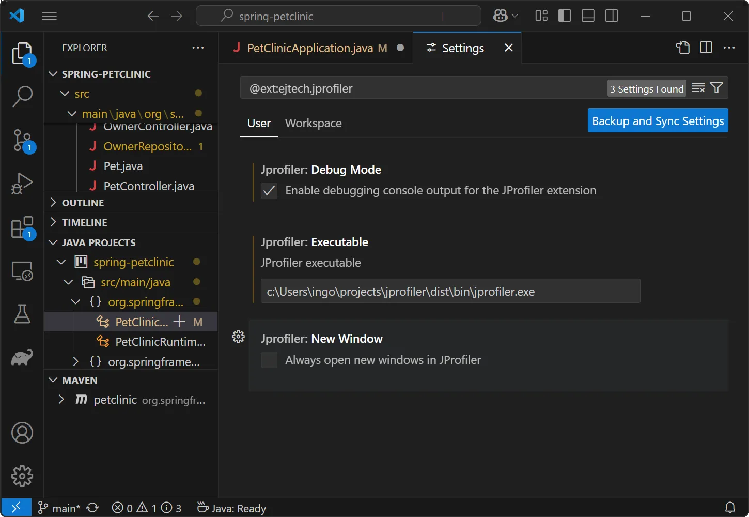Open the settings filter funnel
The image size is (749, 517).
click(716, 88)
